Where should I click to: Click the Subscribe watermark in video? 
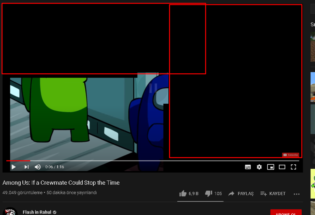(x=290, y=155)
